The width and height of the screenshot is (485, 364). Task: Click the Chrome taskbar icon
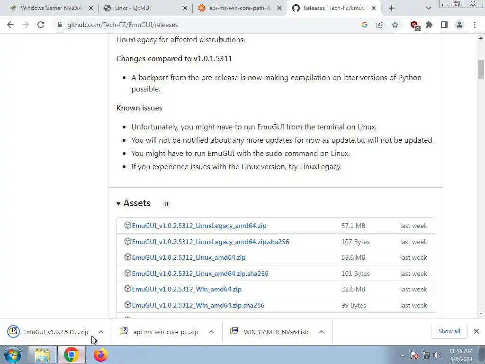click(71, 355)
